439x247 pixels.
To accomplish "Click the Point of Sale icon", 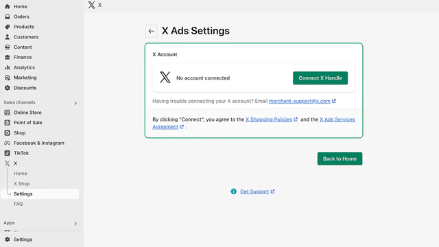I will point(8,123).
